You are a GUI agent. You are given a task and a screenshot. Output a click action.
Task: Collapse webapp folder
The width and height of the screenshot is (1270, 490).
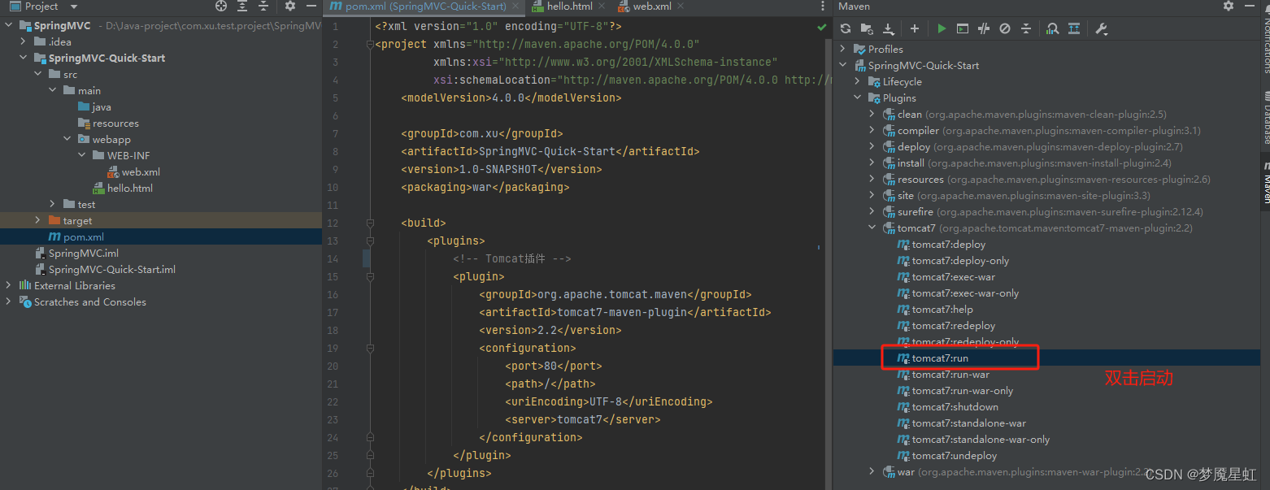67,139
